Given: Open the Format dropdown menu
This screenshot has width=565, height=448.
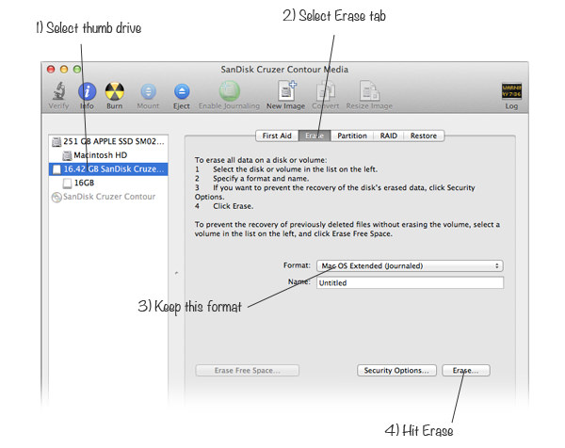Looking at the screenshot, I should [x=410, y=265].
